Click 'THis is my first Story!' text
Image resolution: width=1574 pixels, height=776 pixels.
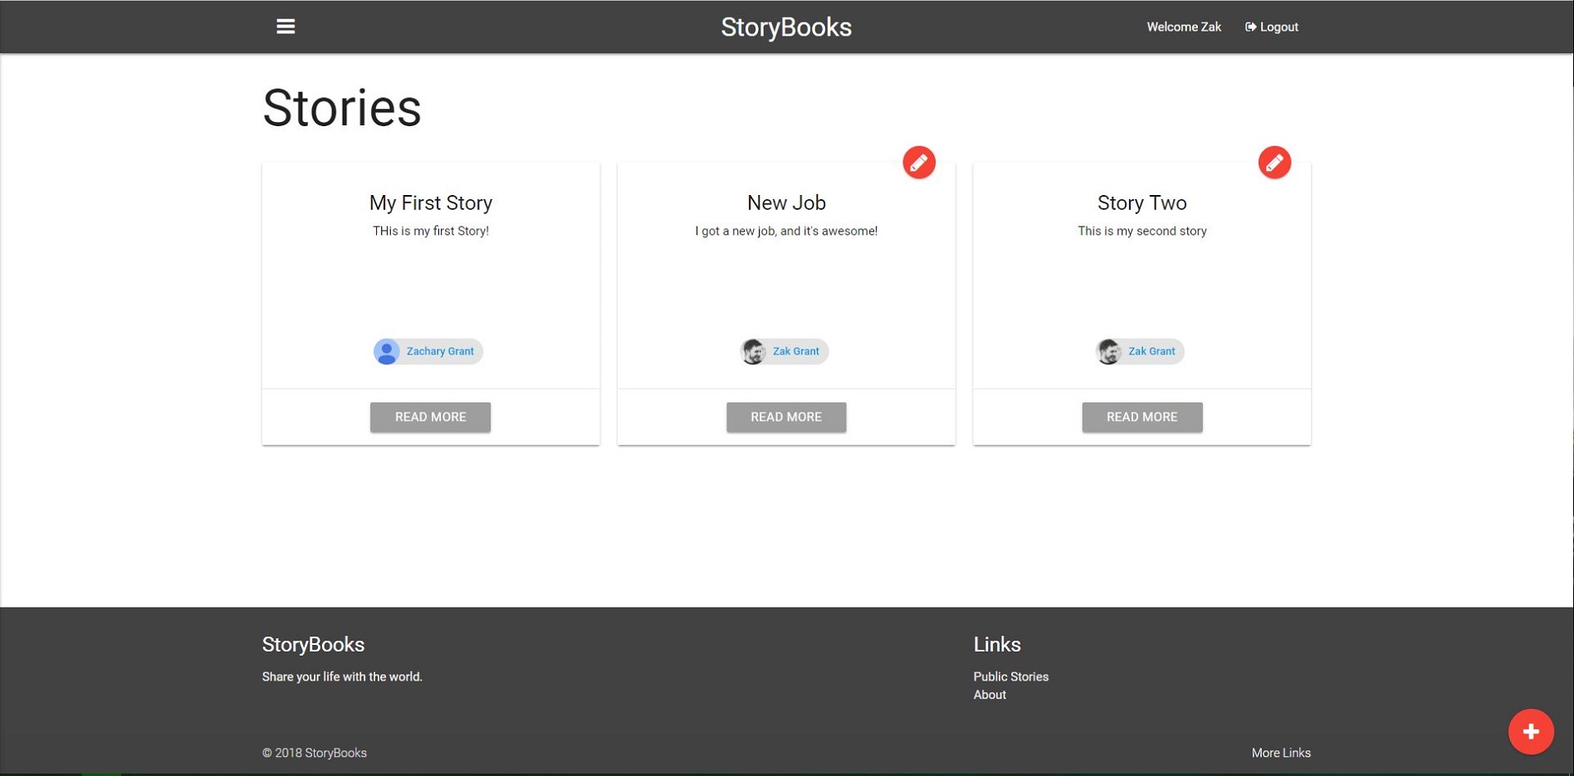point(431,231)
